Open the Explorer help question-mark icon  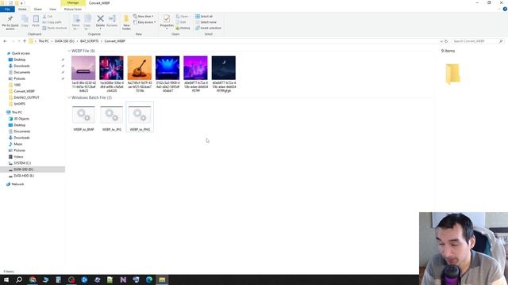tap(505, 9)
